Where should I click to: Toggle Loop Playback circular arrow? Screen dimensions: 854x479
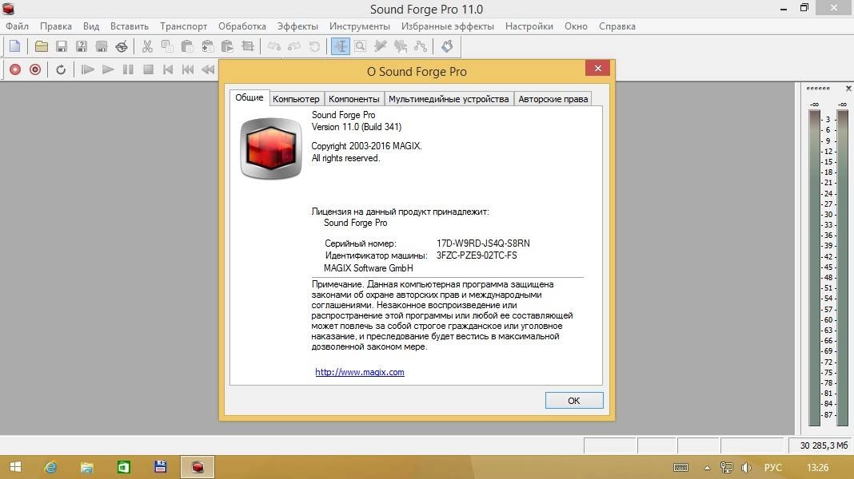click(x=61, y=69)
